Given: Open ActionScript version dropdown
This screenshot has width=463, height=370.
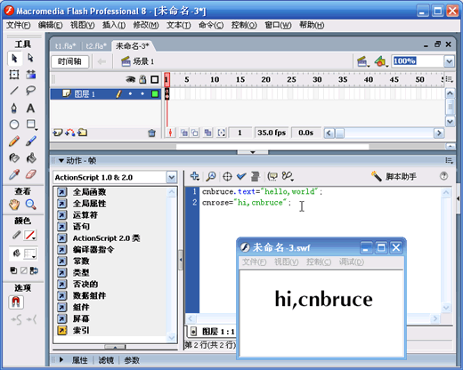Looking at the screenshot, I should pos(171,178).
